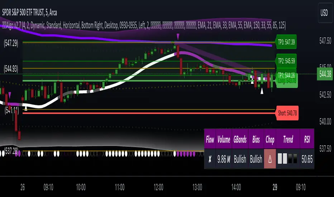Click the Trend strength bars indicator

pyautogui.click(x=288, y=159)
